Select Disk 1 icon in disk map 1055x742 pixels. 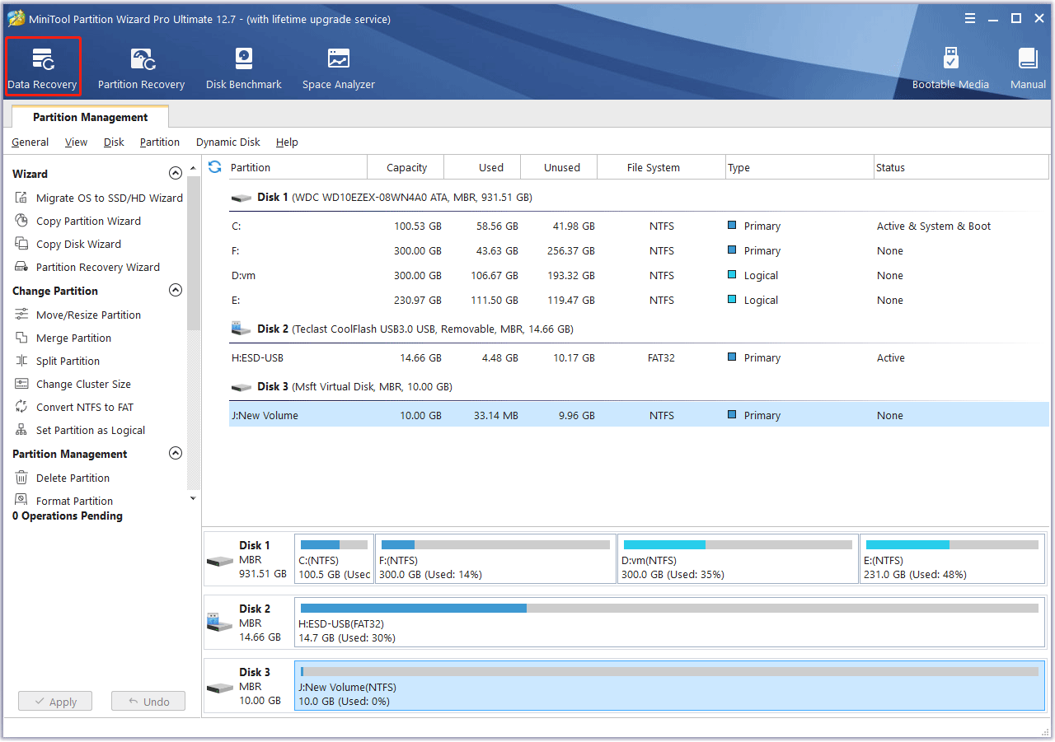pos(220,561)
